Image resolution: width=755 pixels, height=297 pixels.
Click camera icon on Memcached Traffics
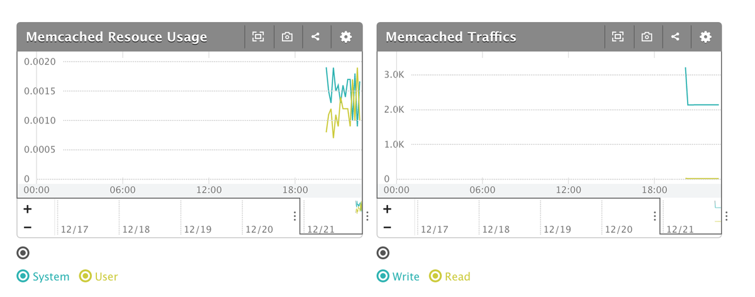click(x=647, y=37)
